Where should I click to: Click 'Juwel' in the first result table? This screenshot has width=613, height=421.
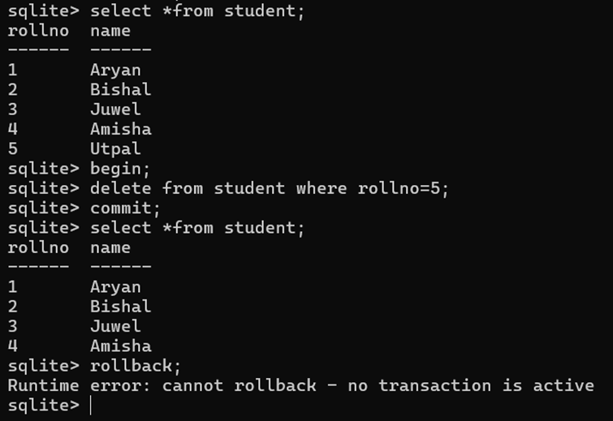(115, 110)
